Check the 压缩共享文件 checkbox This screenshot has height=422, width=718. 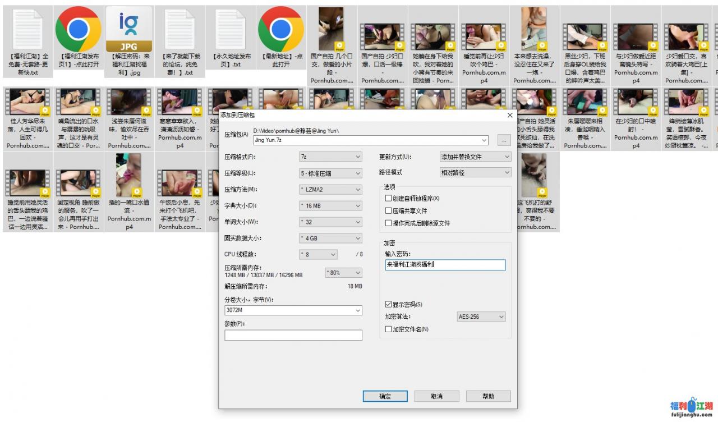pyautogui.click(x=388, y=210)
